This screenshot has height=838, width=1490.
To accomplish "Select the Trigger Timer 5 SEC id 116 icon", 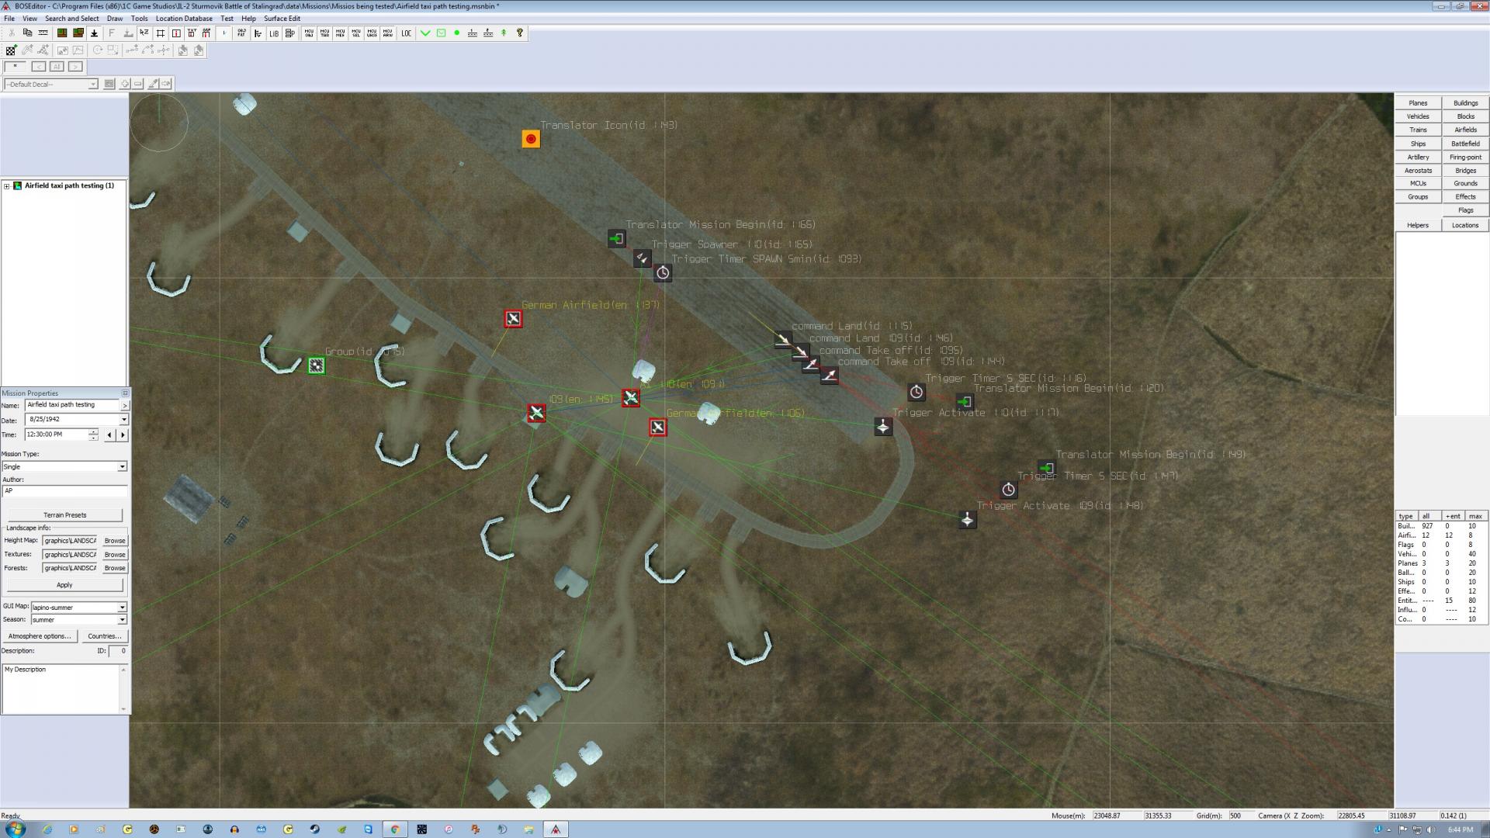I will point(917,393).
